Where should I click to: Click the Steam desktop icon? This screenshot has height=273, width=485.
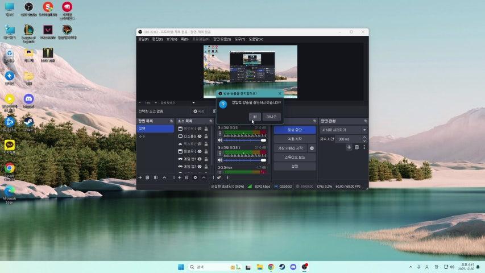(x=28, y=123)
